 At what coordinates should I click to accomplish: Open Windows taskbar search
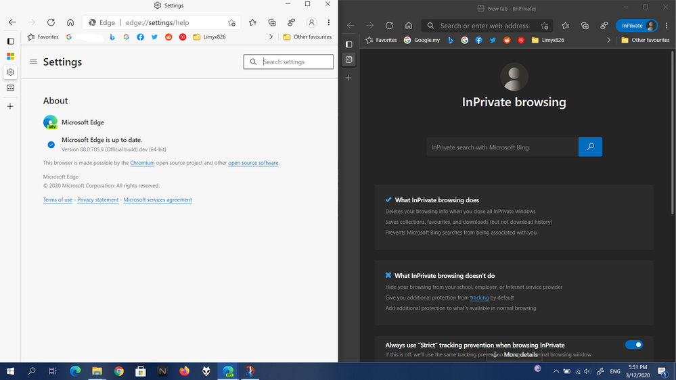pyautogui.click(x=32, y=371)
